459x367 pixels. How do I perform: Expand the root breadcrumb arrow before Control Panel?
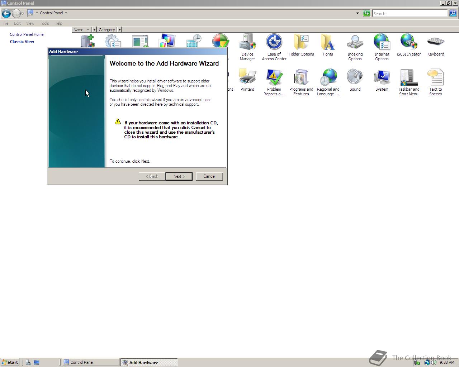(37, 13)
